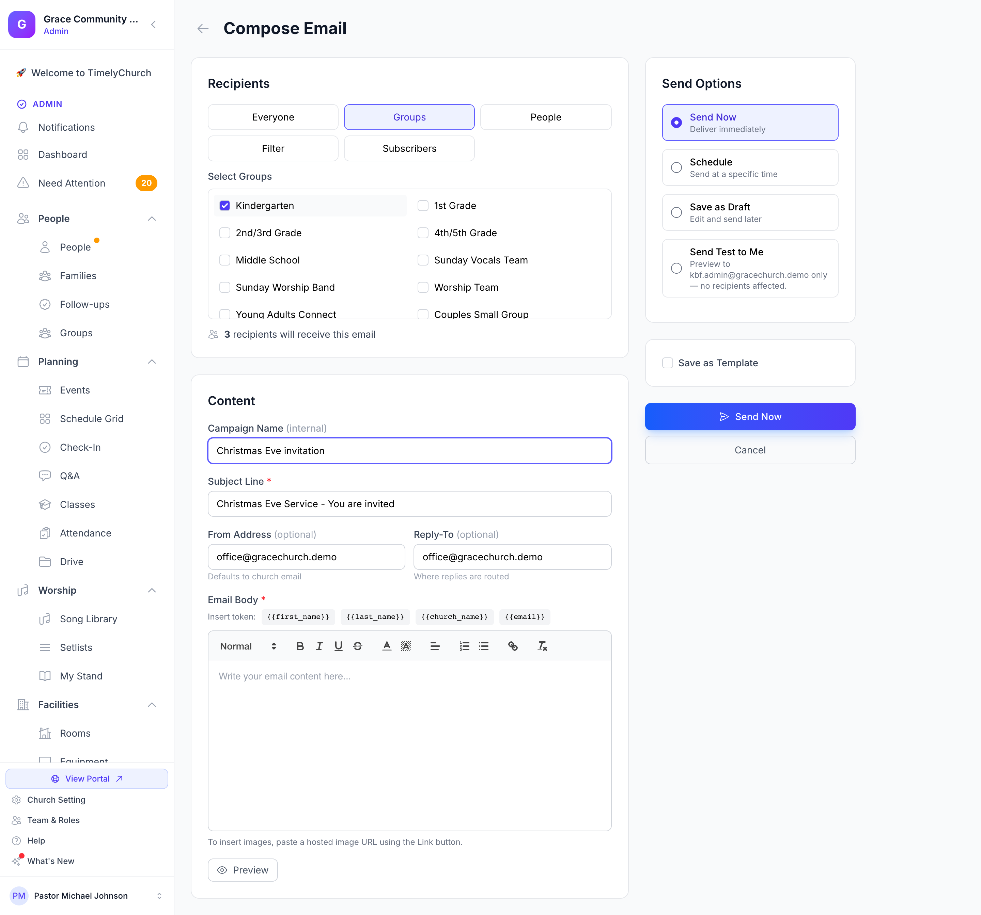Select Send Test to Me option

pos(750,268)
